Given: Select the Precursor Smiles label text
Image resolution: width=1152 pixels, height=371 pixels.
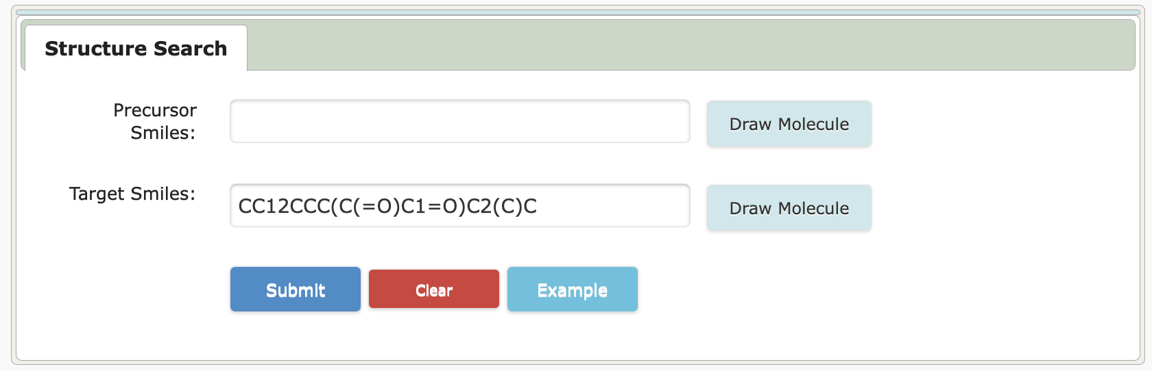Looking at the screenshot, I should point(156,121).
